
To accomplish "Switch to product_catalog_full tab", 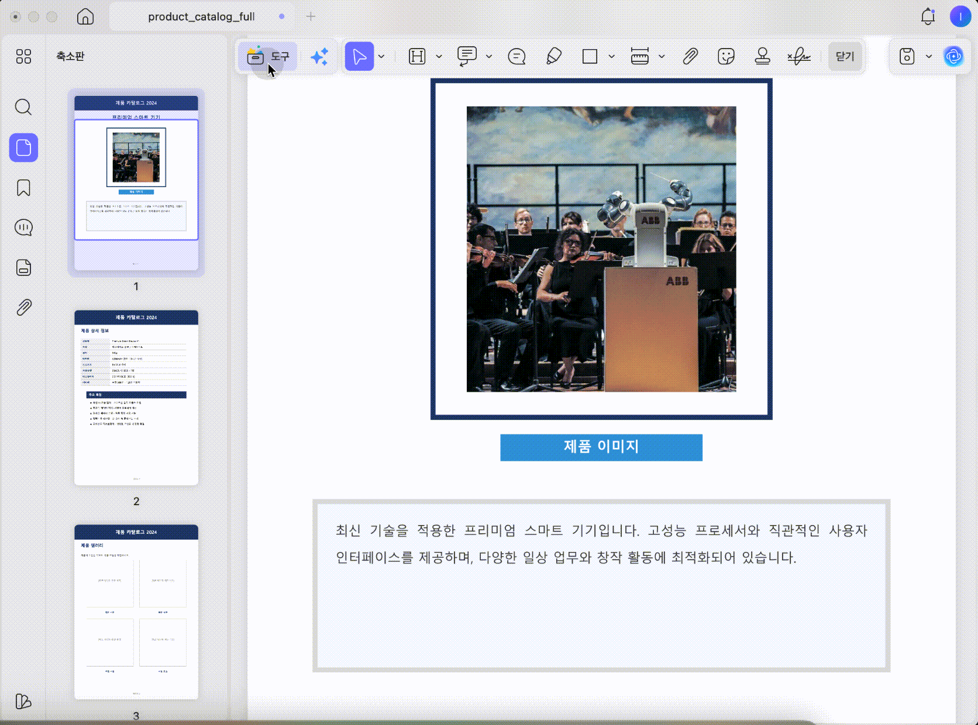I will coord(201,16).
